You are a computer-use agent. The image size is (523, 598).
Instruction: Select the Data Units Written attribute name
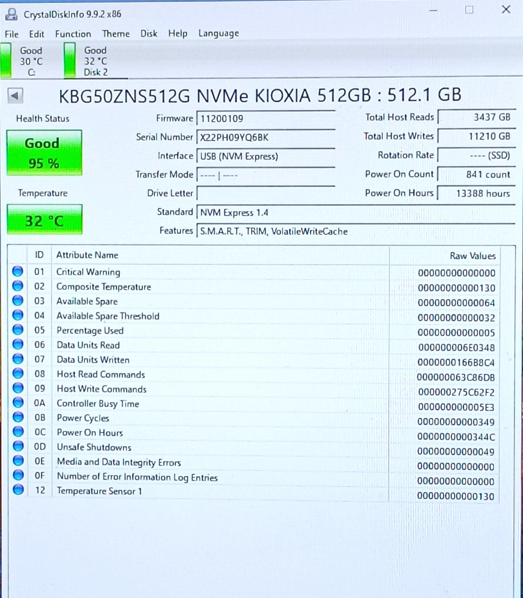93,360
